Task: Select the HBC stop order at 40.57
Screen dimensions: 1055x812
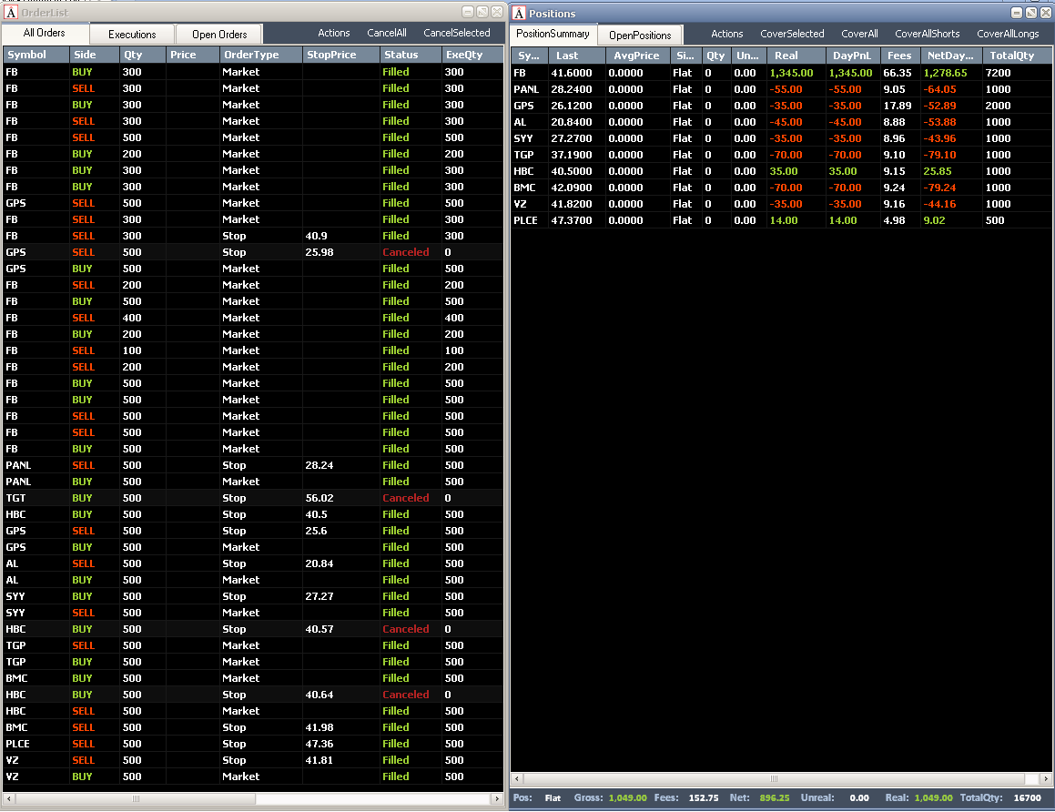Action: 253,629
